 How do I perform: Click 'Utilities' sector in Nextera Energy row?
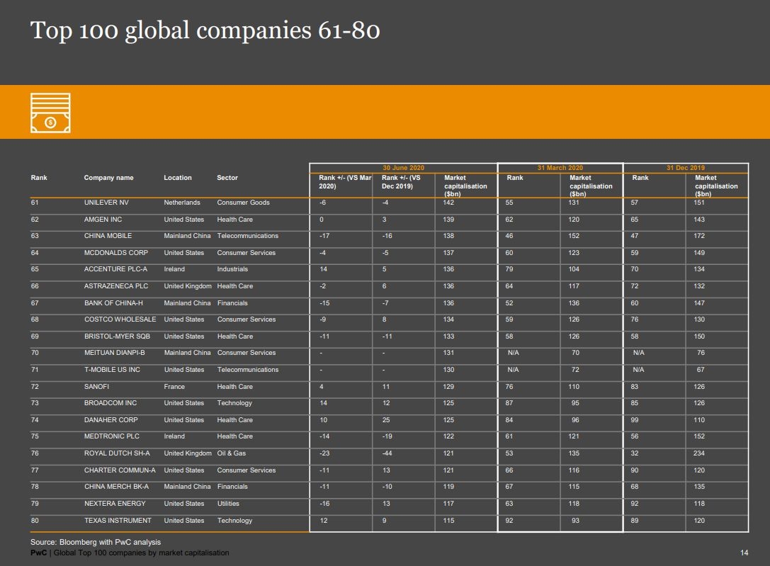(228, 504)
